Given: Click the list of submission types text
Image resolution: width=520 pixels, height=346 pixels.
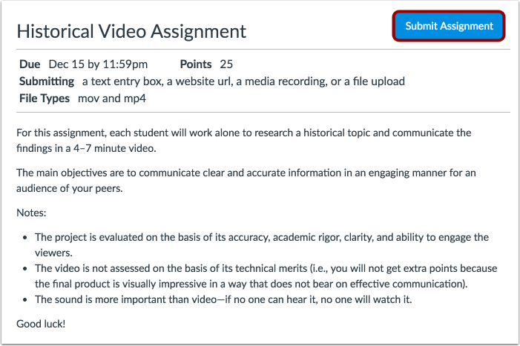Looking at the screenshot, I should (x=243, y=81).
